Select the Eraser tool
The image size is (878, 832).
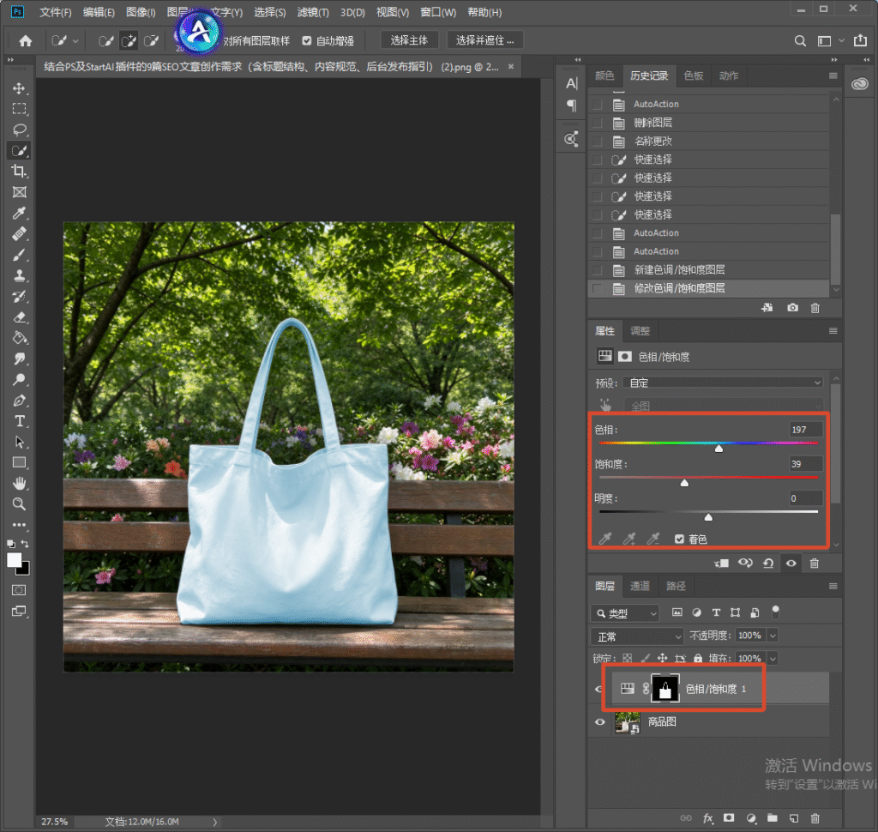click(x=19, y=317)
